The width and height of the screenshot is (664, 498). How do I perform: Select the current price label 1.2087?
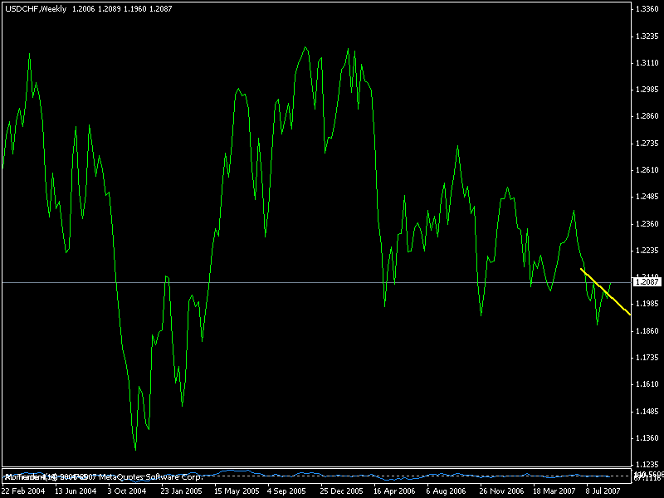click(x=647, y=282)
